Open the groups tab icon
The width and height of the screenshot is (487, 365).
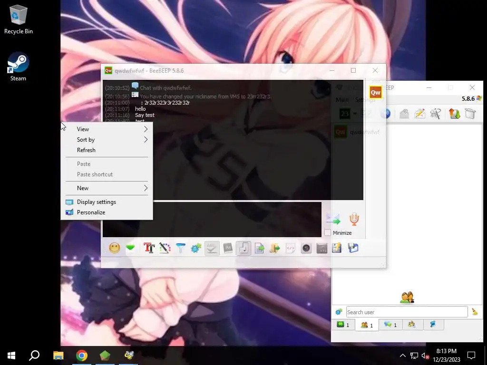click(x=412, y=325)
